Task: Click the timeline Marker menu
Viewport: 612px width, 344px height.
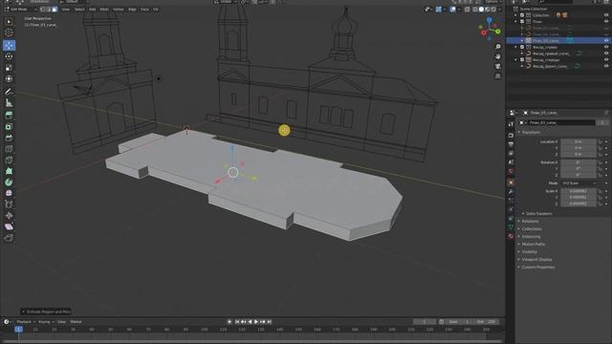Action: [x=76, y=322]
